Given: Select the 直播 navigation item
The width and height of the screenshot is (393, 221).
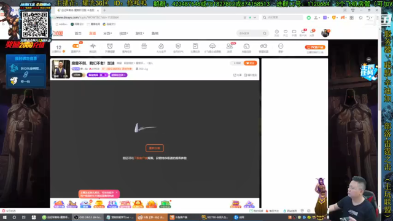Looking at the screenshot, I should click(x=93, y=33).
